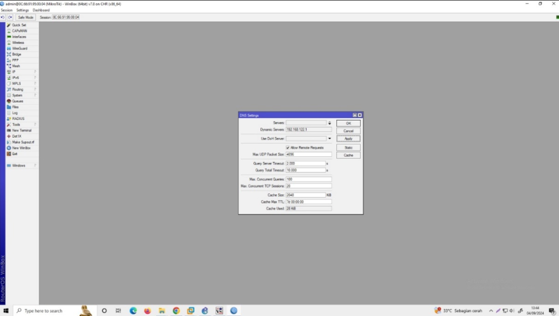The height and width of the screenshot is (316, 559).
Task: Open Static DNS entries
Action: point(348,147)
